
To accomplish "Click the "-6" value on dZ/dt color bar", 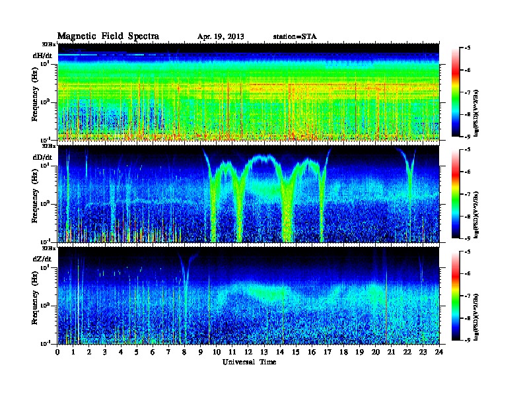I will point(468,274).
